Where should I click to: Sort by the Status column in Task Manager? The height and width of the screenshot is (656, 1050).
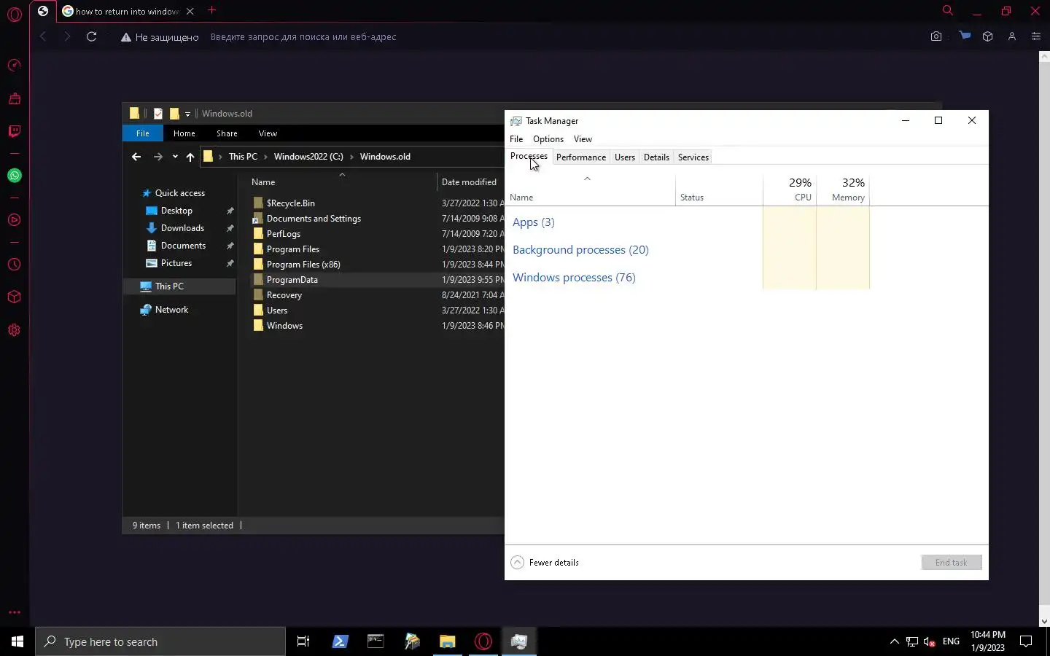(x=719, y=190)
